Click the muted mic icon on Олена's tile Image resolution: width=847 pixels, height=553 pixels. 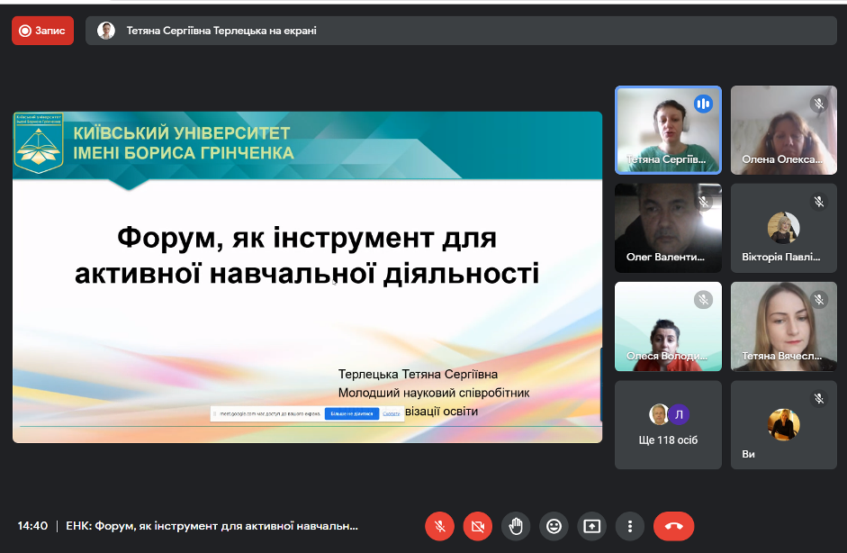[818, 104]
